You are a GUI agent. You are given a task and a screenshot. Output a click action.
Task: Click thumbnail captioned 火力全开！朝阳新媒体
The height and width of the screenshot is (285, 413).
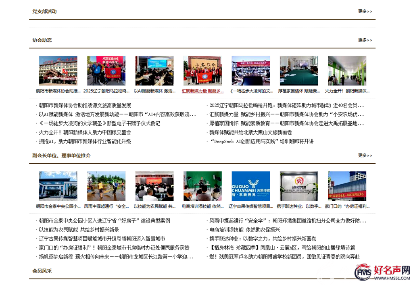click(347, 71)
